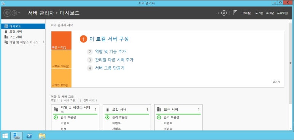This screenshot has height=140, width=294.
Task: Click 이 로컬 서버 구성 link
Action: [109, 39]
